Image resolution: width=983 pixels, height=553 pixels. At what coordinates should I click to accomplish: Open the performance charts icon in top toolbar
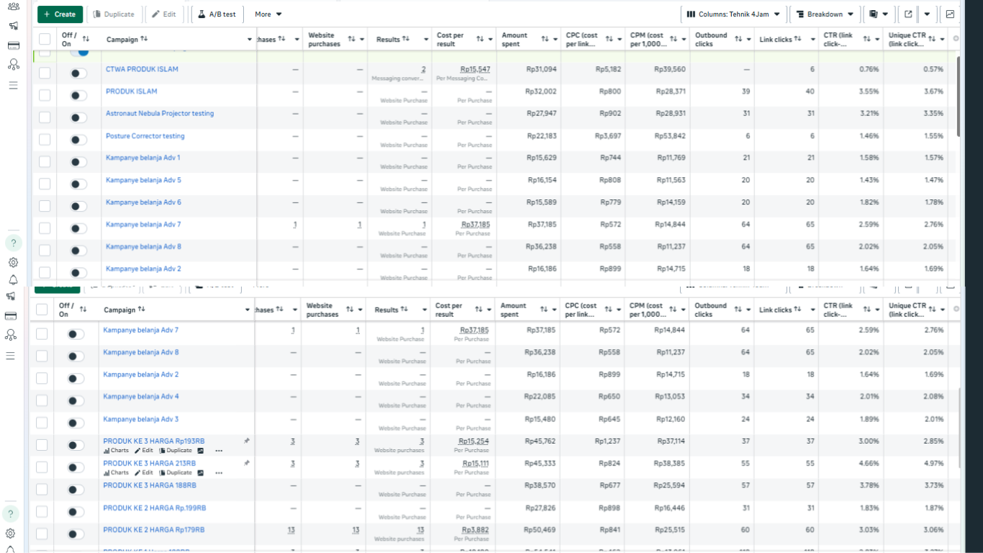tap(950, 14)
